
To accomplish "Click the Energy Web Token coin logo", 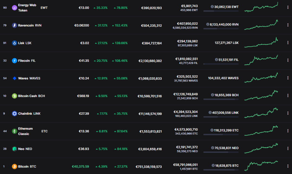I will pos(15,8).
